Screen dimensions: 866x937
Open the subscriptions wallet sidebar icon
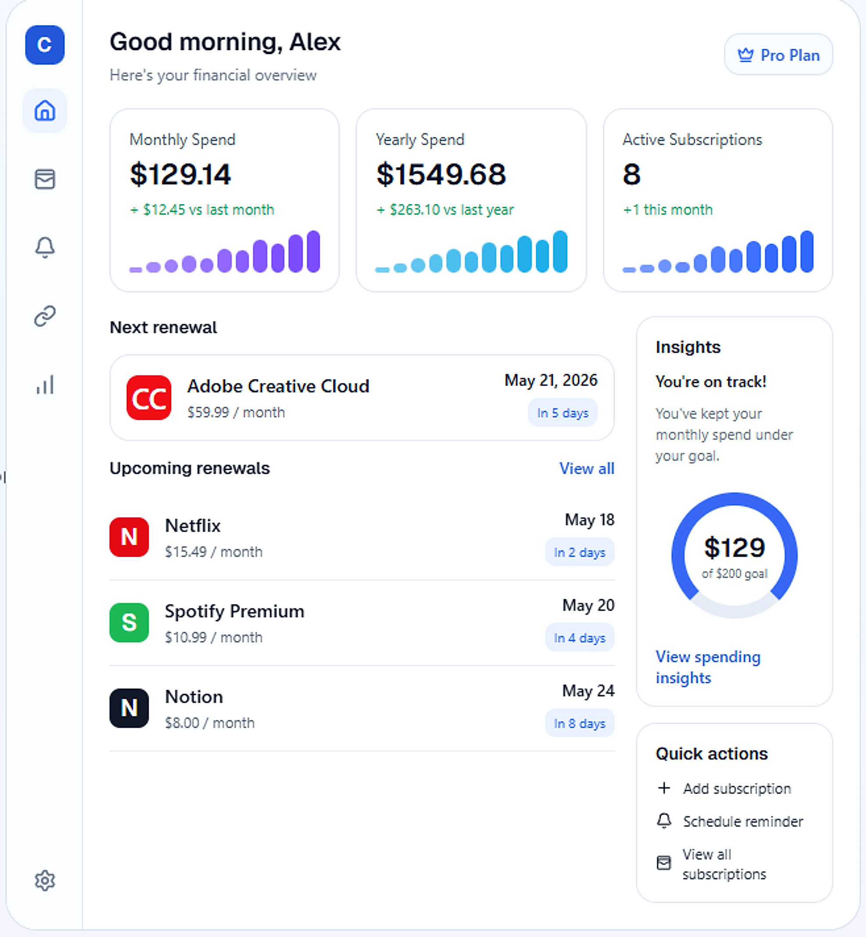tap(44, 179)
